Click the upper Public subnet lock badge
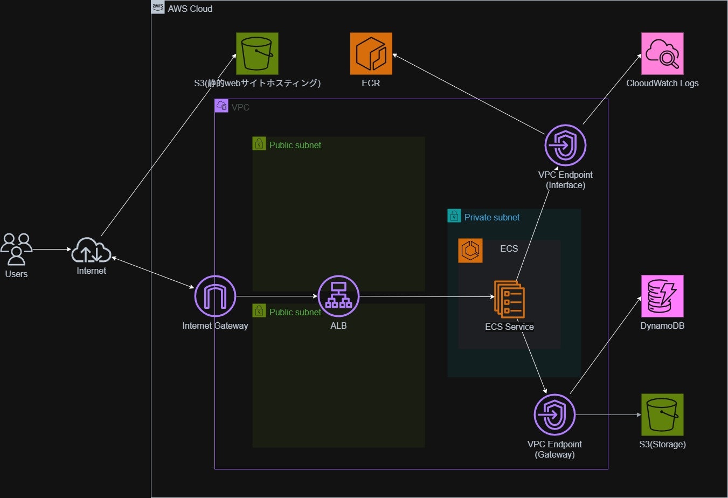The image size is (728, 498). (259, 143)
